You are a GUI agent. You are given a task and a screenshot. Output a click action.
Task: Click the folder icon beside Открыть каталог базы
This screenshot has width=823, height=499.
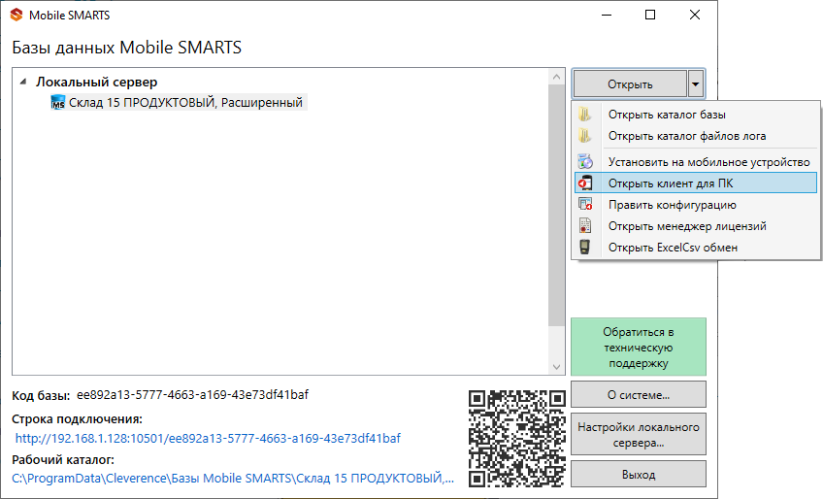pyautogui.click(x=584, y=115)
